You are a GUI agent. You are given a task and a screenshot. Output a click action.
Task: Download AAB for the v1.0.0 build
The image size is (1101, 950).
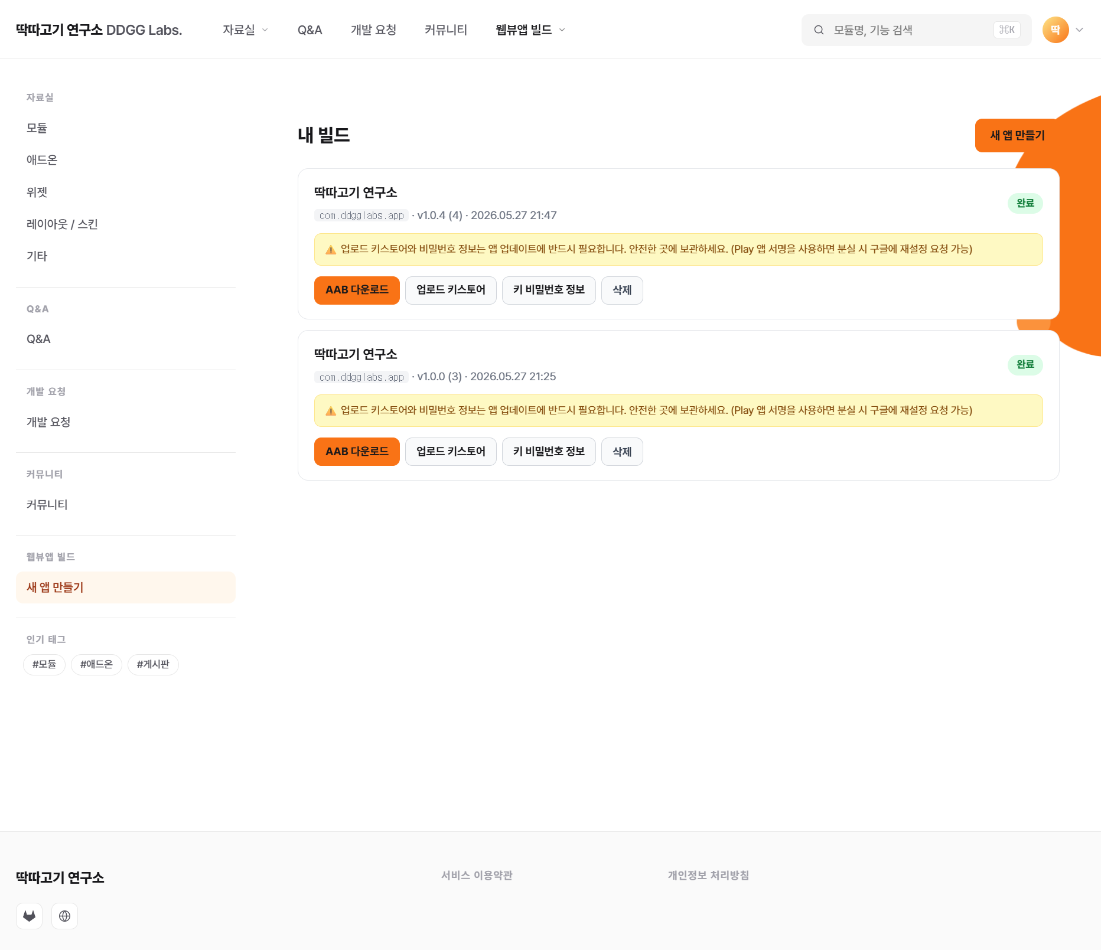pos(357,452)
